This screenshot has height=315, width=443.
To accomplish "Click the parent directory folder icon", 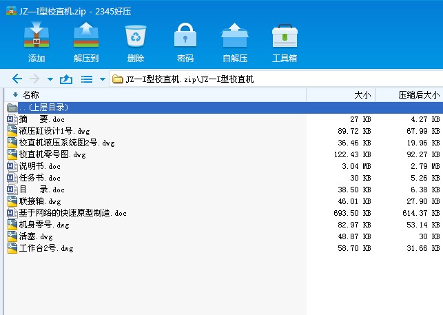I will 12,108.
